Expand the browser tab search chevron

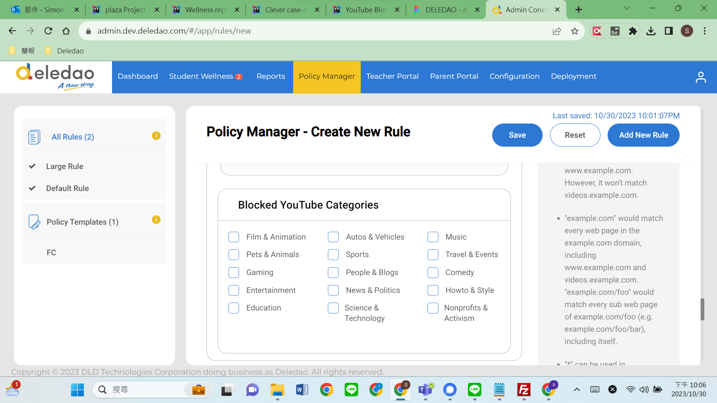pos(627,8)
